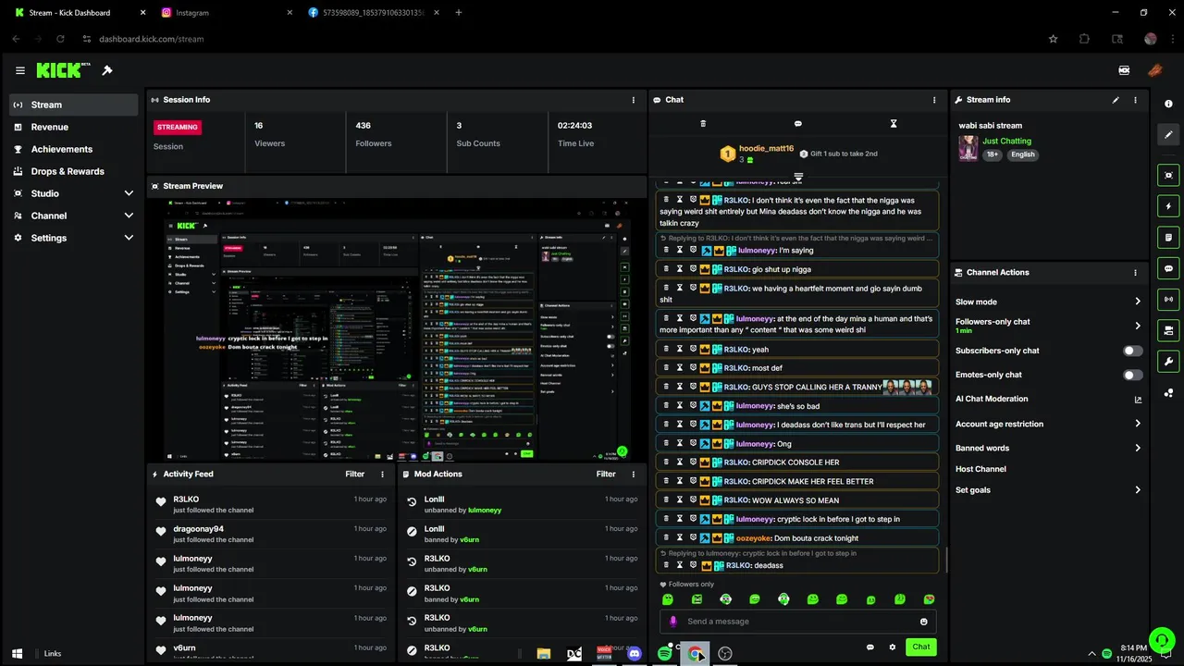The width and height of the screenshot is (1184, 666).
Task: Enable Emotes-only chat toggle
Action: click(1132, 375)
